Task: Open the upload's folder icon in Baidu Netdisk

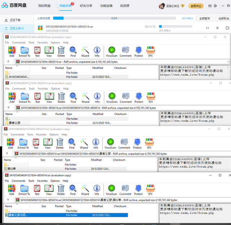Action: tap(227, 28)
